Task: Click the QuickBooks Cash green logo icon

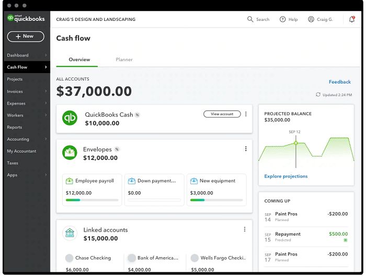Action: pyautogui.click(x=70, y=118)
